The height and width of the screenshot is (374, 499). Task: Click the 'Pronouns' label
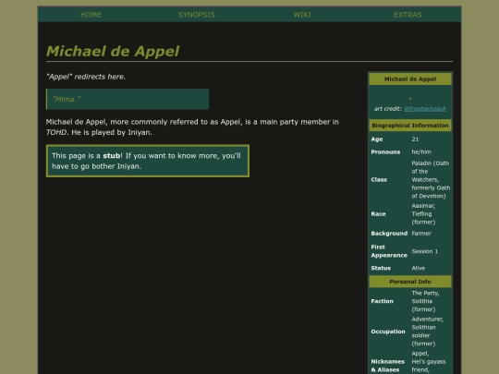385,152
